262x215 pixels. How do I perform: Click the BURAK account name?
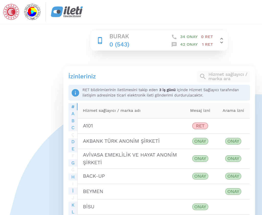(119, 37)
